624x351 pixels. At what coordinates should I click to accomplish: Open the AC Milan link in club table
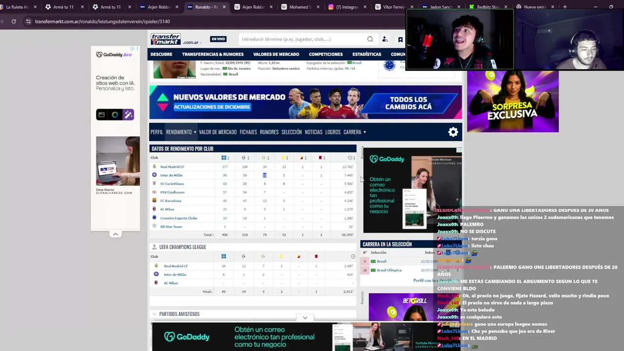(167, 209)
